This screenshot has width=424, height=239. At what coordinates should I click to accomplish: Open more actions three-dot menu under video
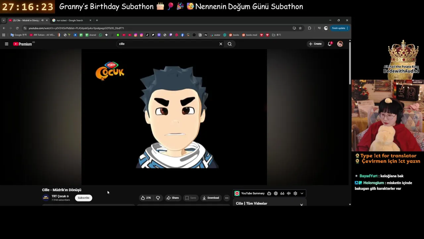[x=227, y=198]
